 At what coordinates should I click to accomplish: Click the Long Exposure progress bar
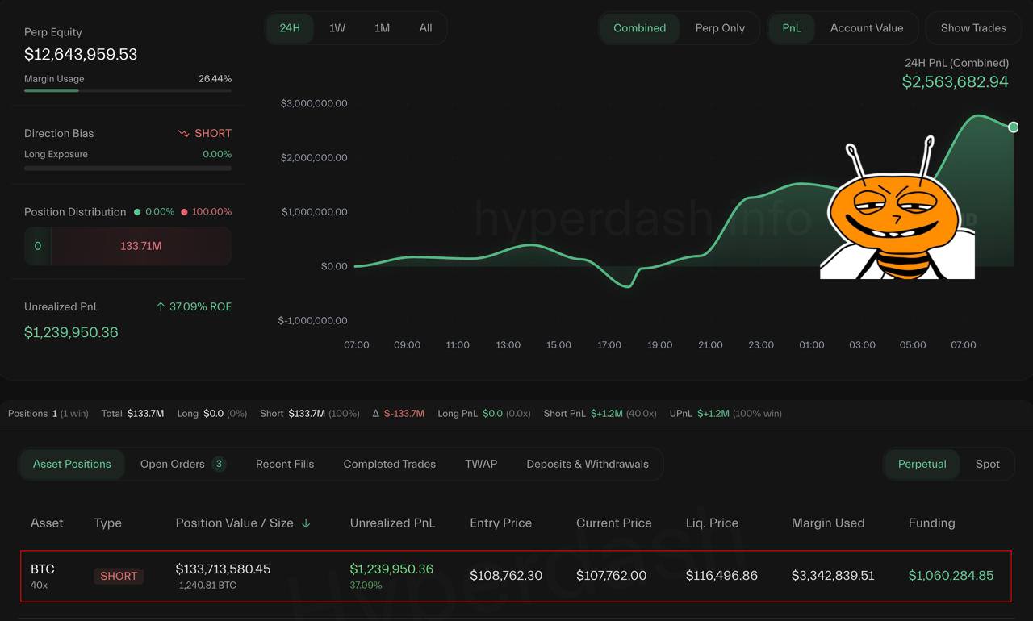[x=128, y=169]
